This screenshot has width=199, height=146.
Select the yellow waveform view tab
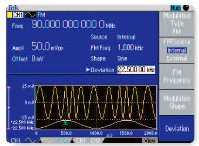(x=47, y=140)
